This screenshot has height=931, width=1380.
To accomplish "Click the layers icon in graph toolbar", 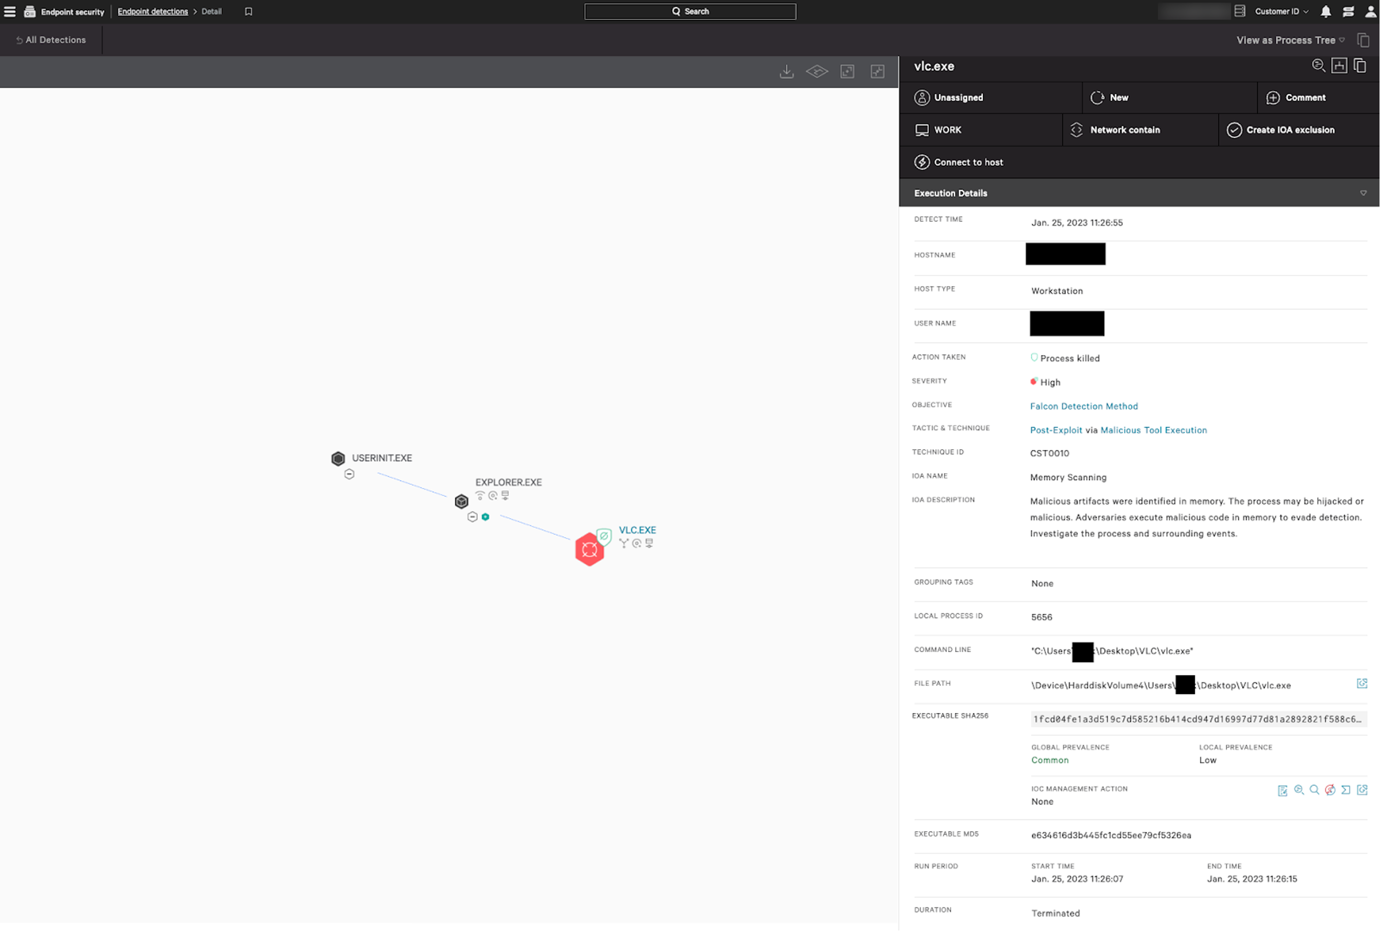I will pos(817,72).
